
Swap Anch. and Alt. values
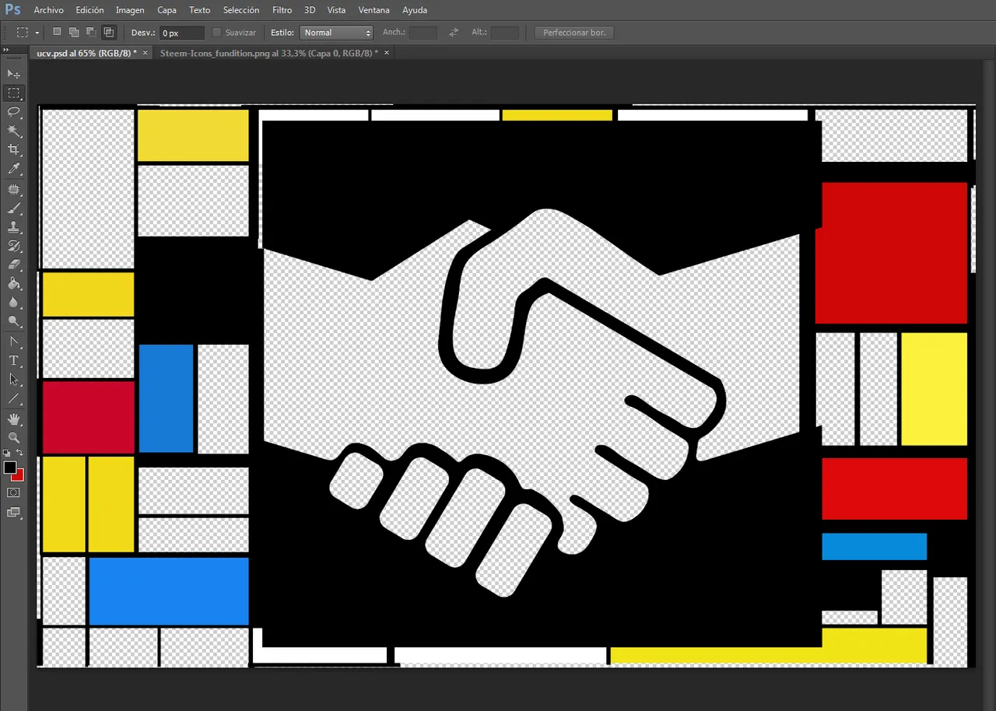(454, 33)
